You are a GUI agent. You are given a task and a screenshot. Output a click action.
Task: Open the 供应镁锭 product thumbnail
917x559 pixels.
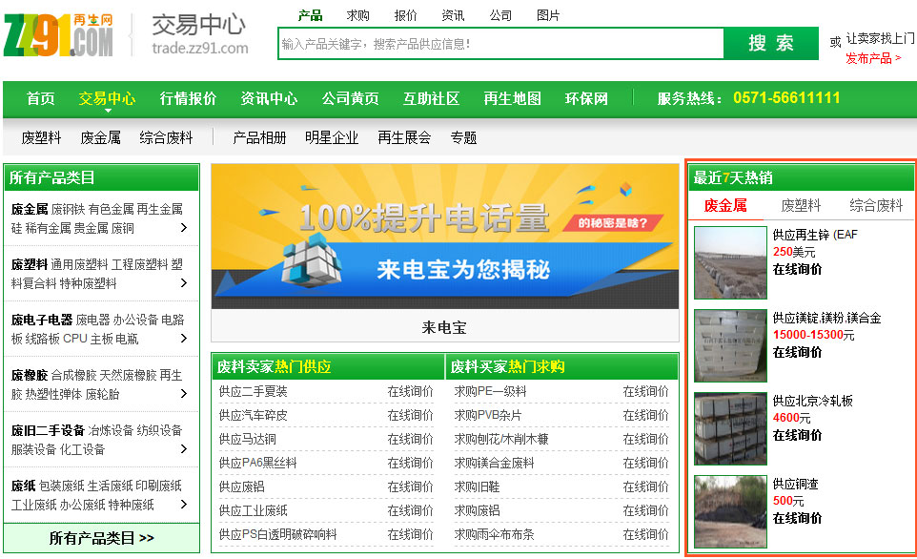point(730,346)
